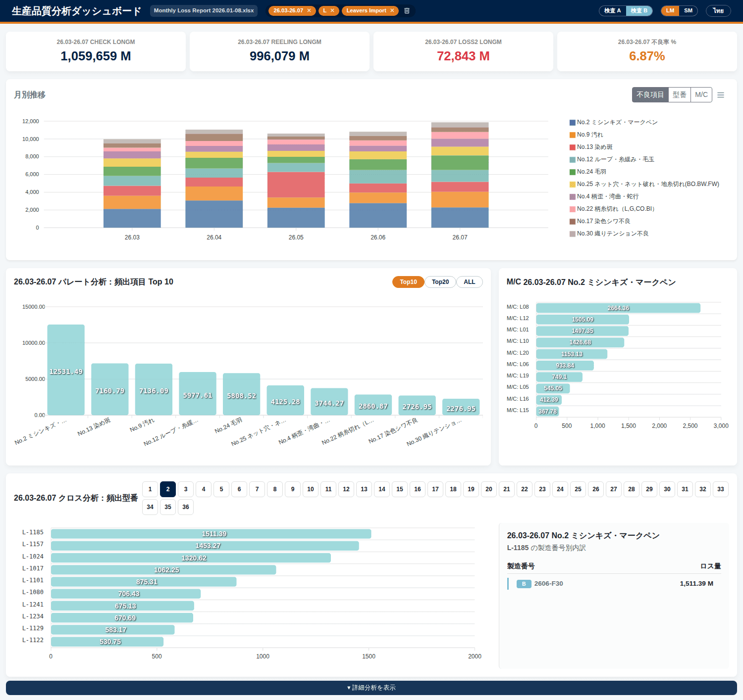Image resolution: width=743 pixels, height=700 pixels.
Task: Select the 26.07 monthly stacked bar
Action: point(460,175)
